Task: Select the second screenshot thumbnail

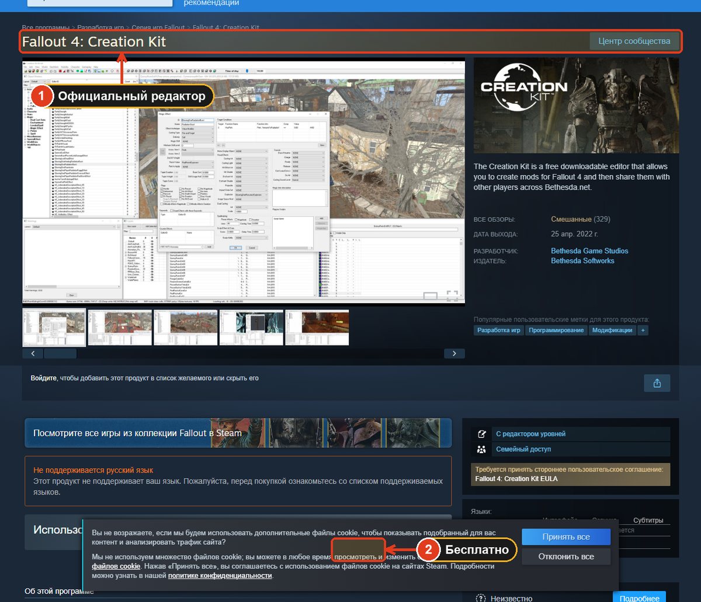Action: coord(120,327)
